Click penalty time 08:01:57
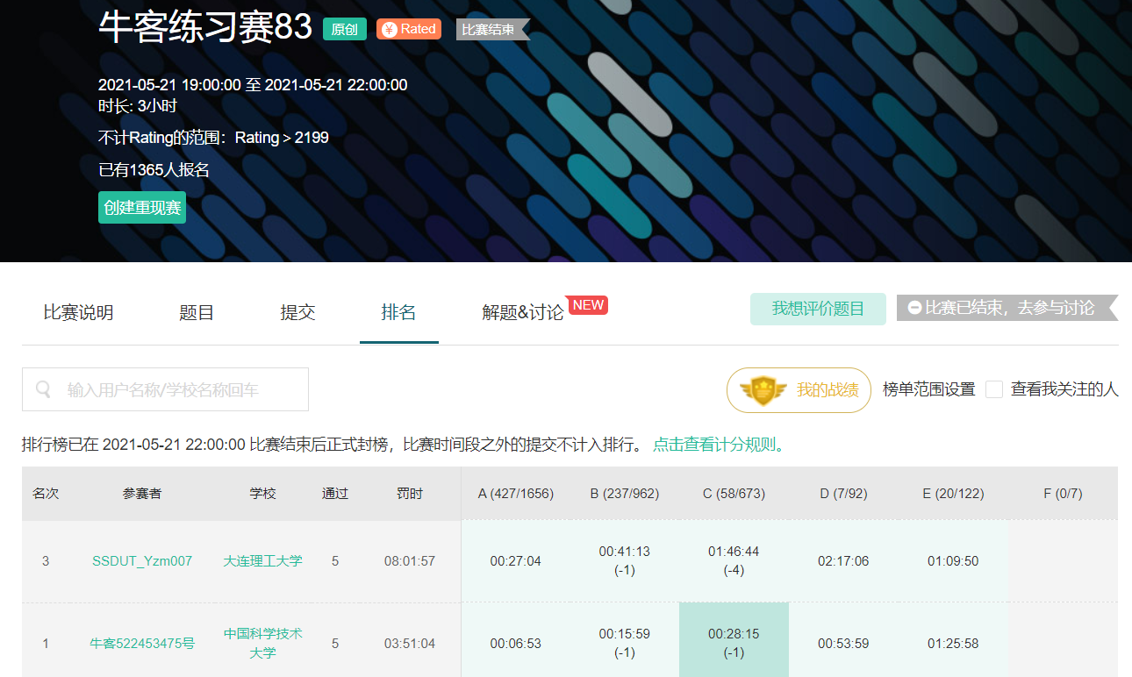This screenshot has height=677, width=1132. [410, 561]
